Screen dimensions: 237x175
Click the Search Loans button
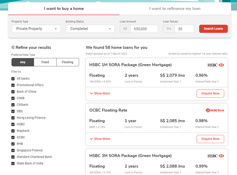(213, 29)
